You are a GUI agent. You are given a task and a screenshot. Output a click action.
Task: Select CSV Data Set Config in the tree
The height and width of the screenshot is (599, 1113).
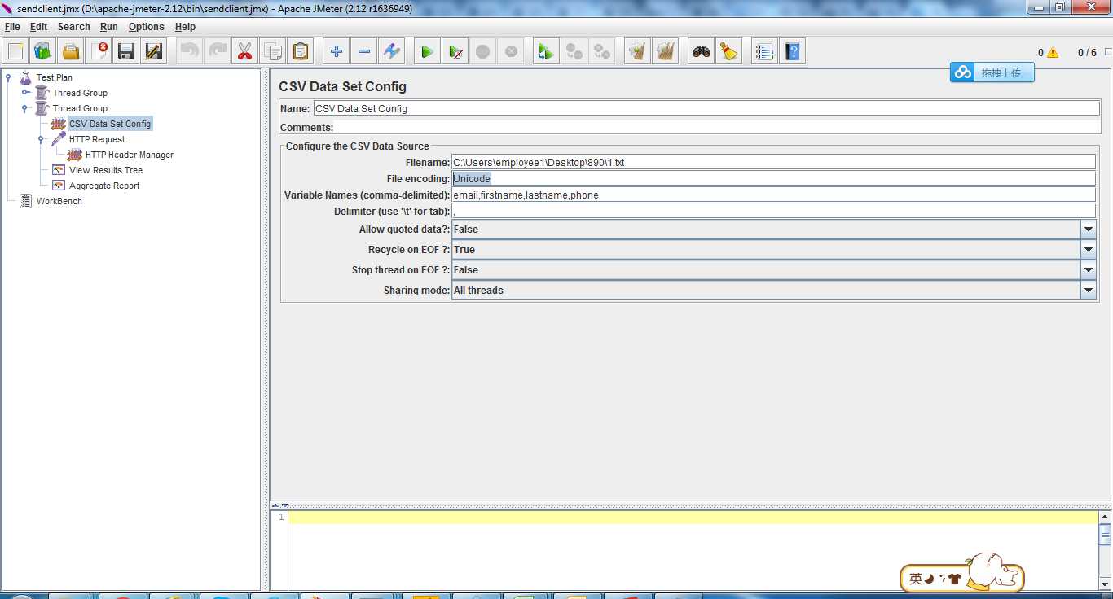point(110,124)
